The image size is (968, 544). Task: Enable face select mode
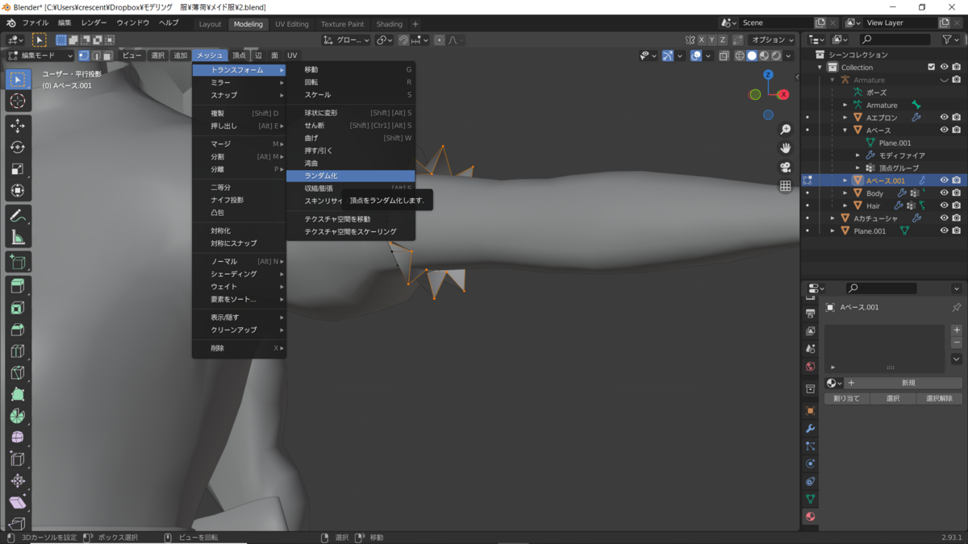click(x=107, y=56)
